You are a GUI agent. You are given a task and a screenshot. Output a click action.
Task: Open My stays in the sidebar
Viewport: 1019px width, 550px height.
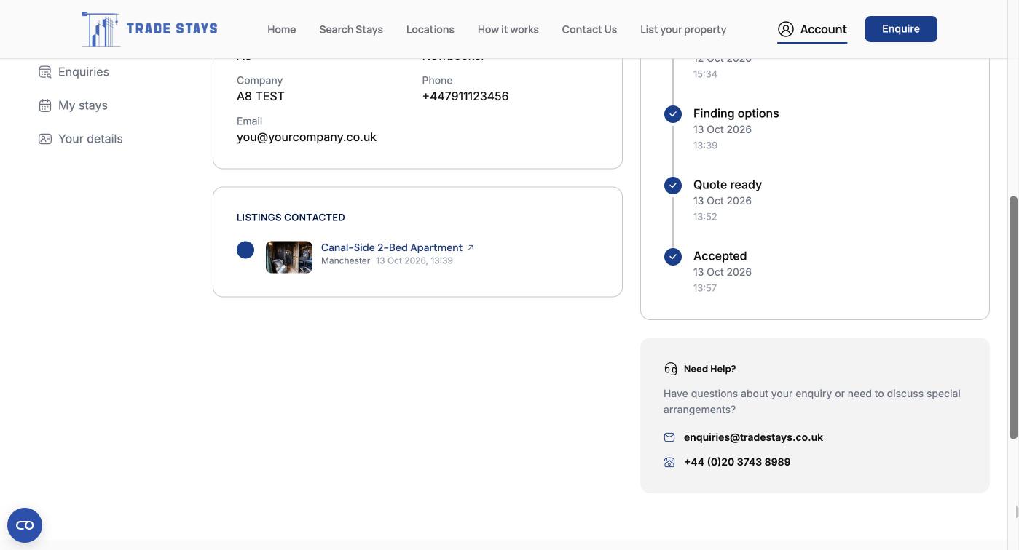83,105
